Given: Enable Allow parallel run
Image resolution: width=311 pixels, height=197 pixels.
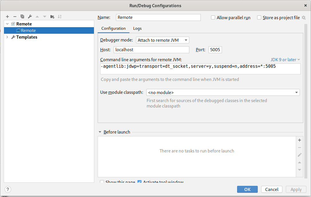Looking at the screenshot, I should pyautogui.click(x=213, y=17).
